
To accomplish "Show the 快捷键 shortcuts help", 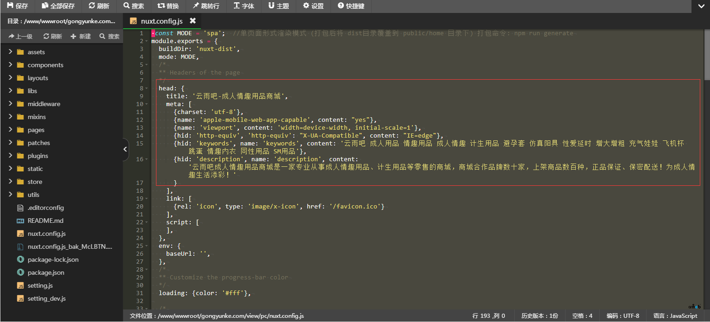I will tap(351, 6).
